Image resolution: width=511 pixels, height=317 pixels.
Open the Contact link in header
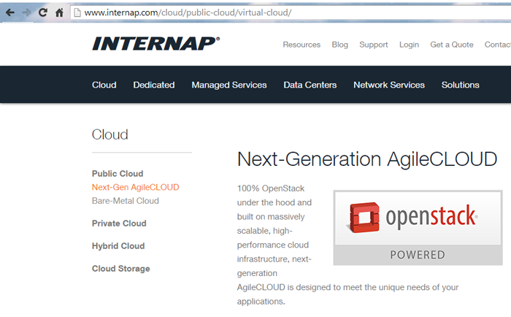(x=498, y=45)
